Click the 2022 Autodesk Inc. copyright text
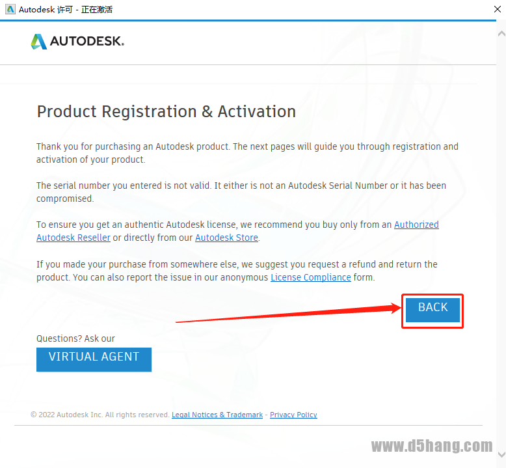The height and width of the screenshot is (468, 506). point(100,415)
